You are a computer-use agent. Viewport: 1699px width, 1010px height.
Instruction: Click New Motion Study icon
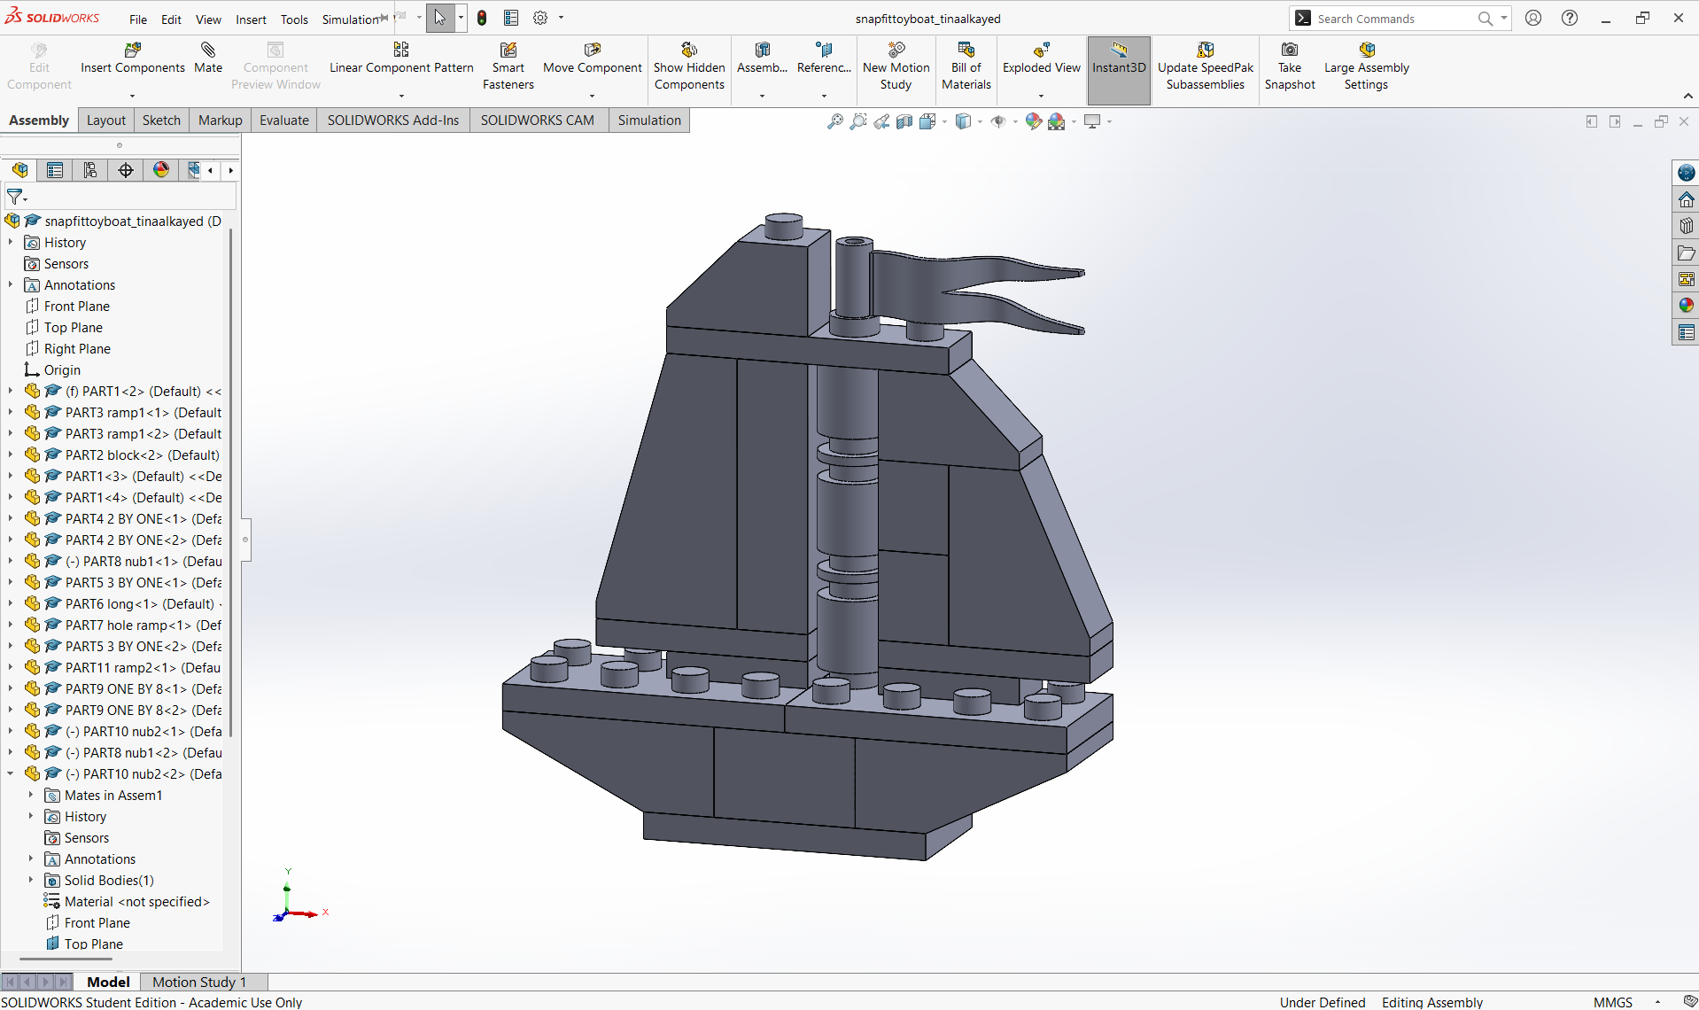pyautogui.click(x=896, y=50)
